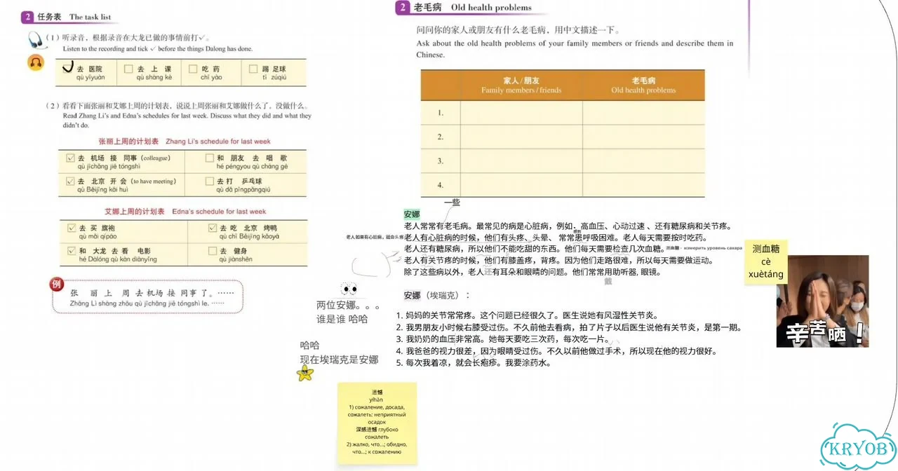Select the 辛苦晒 meme image

tap(822, 301)
